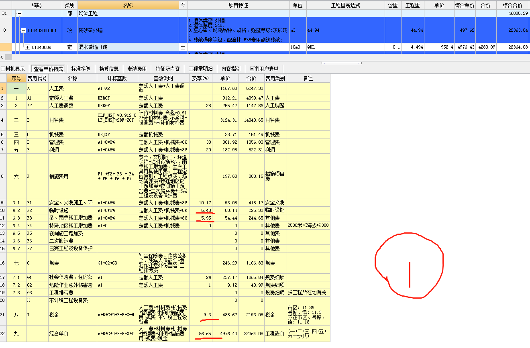
Task: Select the 人工费调整 name cell
Action: click(x=73, y=106)
